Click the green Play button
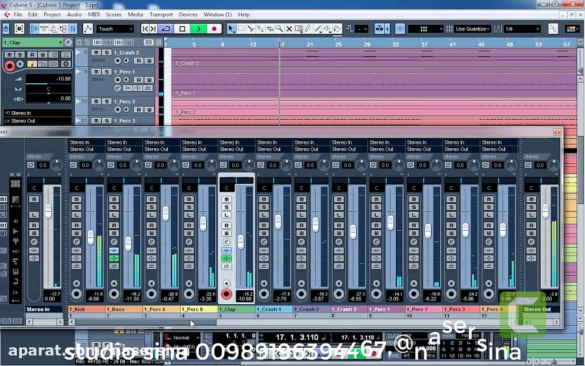 click(x=198, y=29)
